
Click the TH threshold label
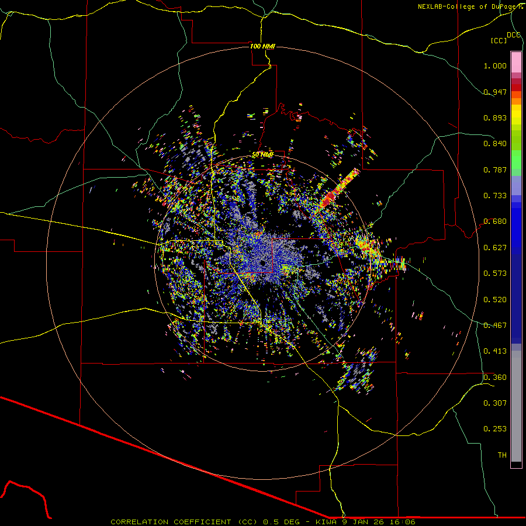coord(502,455)
